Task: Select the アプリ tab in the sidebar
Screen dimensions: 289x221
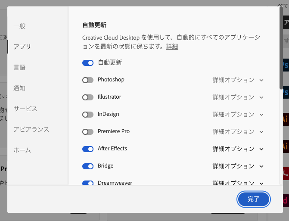Action: click(x=22, y=47)
